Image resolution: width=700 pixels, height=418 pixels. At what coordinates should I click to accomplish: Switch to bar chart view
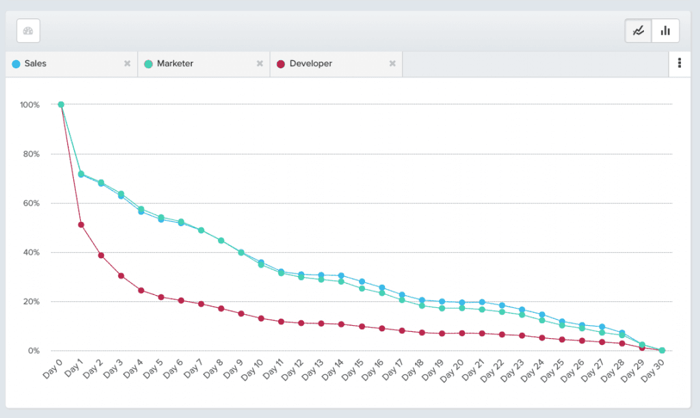tap(665, 31)
